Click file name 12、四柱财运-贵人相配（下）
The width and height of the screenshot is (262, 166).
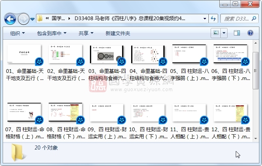231,133
